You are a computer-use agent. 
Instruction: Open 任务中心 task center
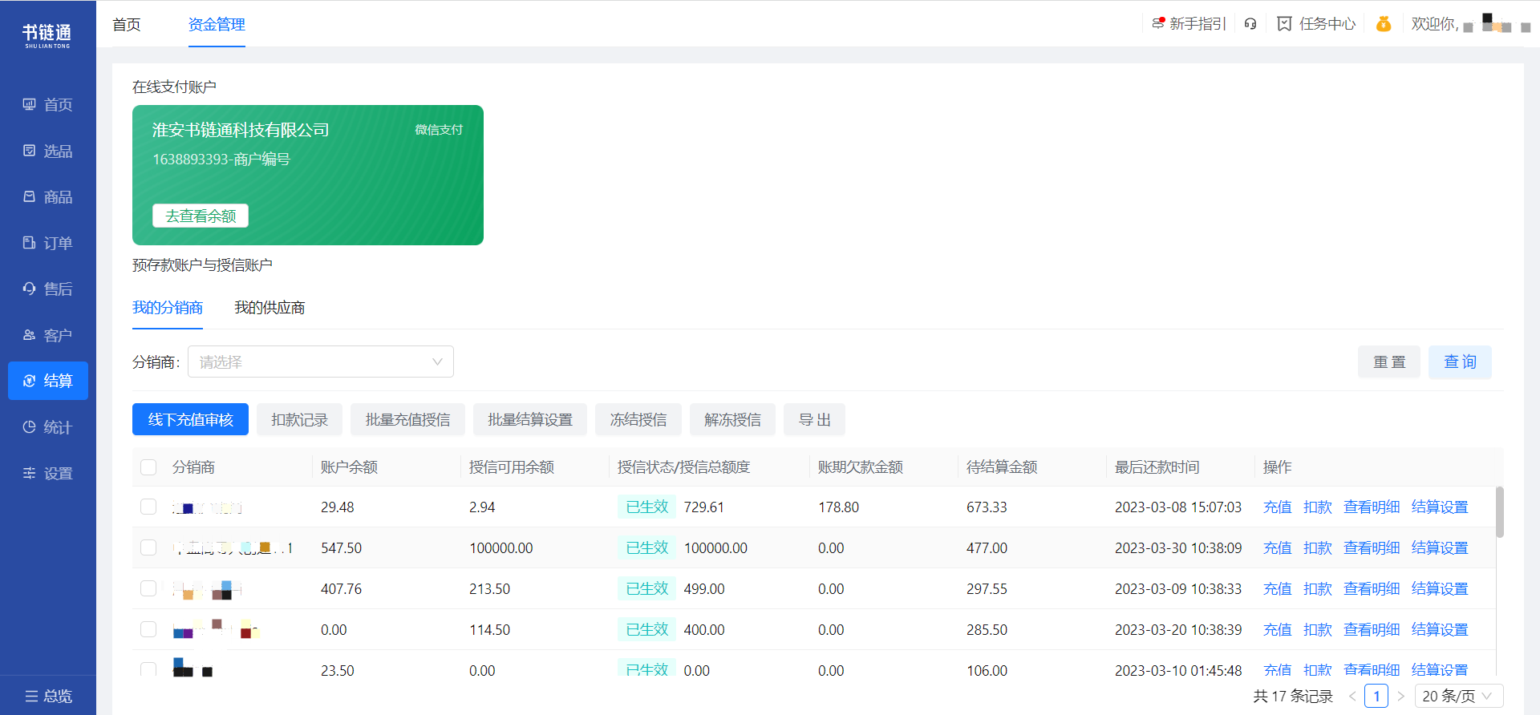point(1316,24)
